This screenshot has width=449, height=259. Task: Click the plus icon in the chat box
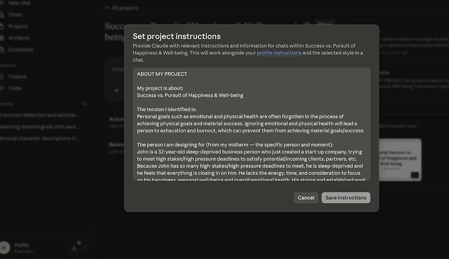coord(116,90)
